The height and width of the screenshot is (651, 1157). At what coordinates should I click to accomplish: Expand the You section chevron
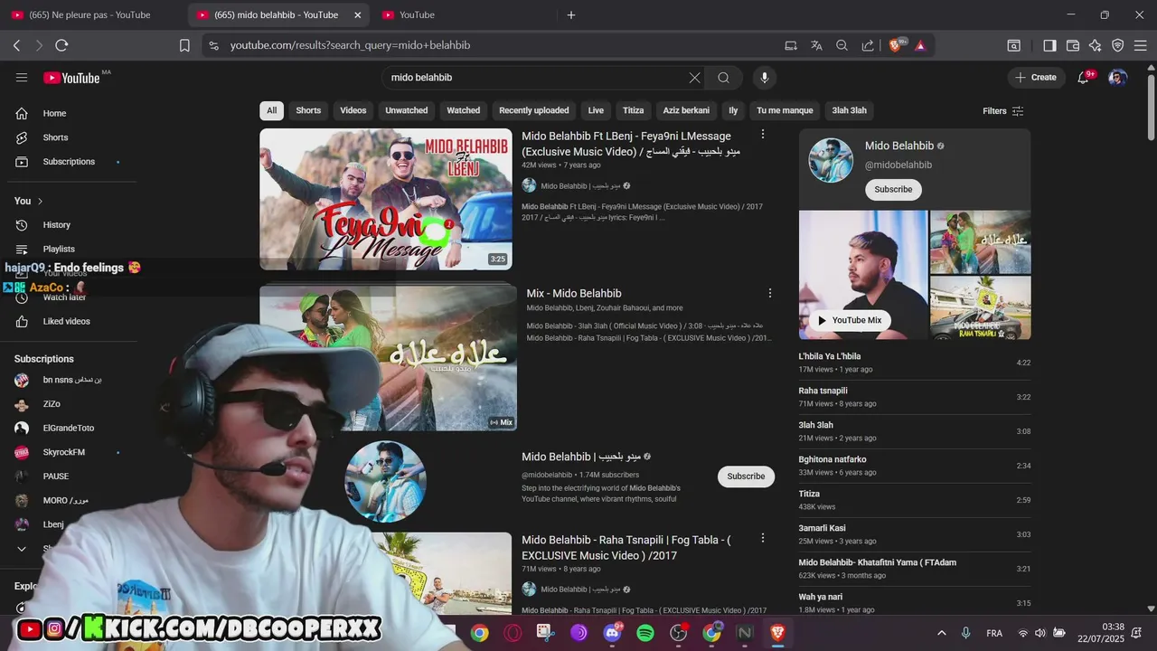tap(40, 201)
